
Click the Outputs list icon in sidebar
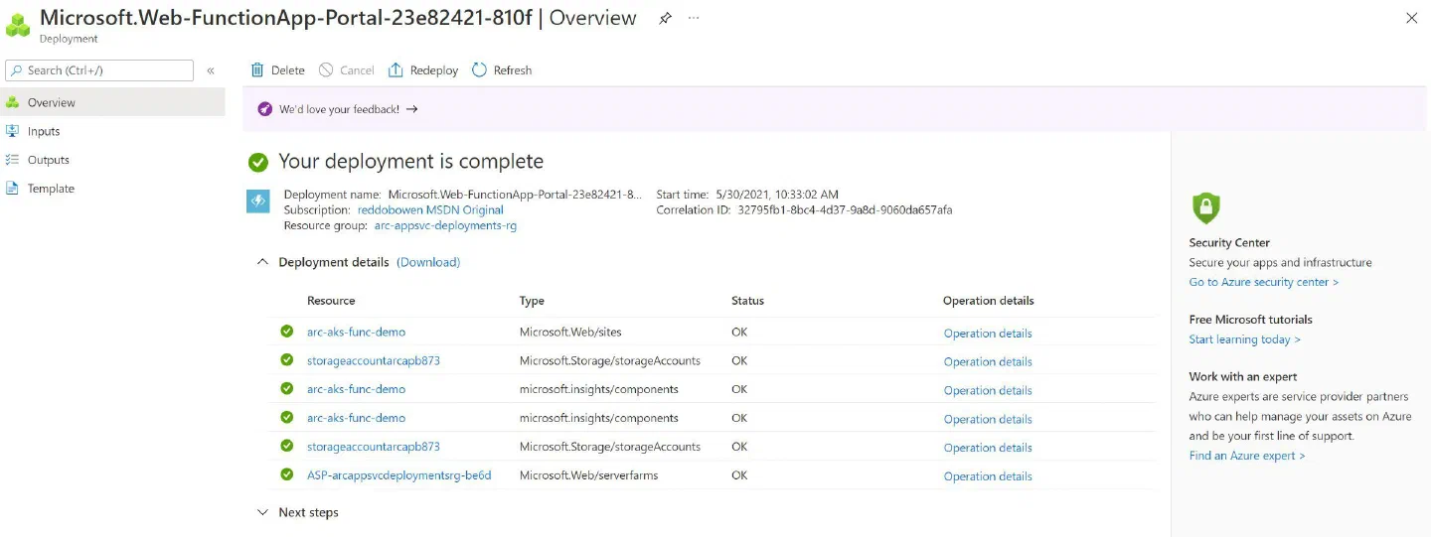tap(12, 160)
